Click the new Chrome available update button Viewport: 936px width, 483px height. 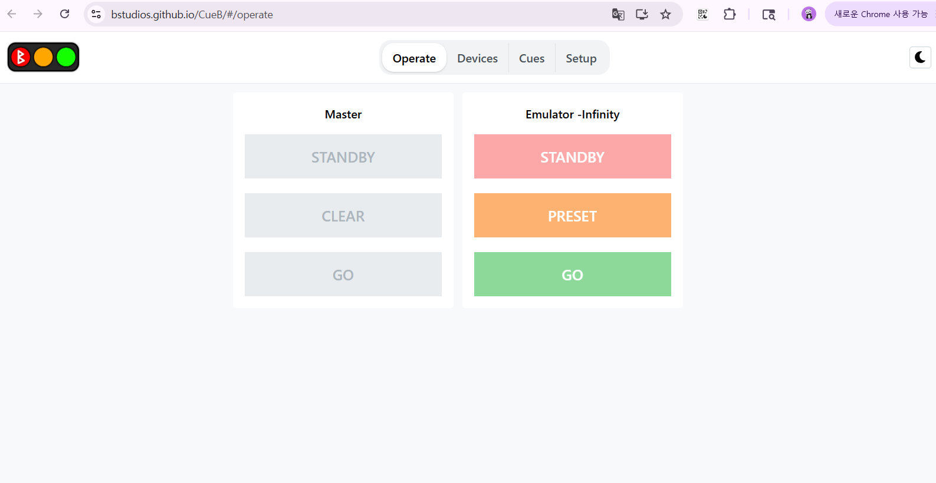coord(881,14)
